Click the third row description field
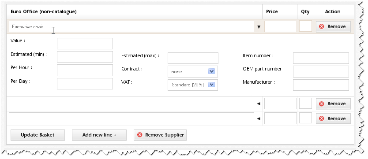Viewport: 368px width, 159px height. [131, 118]
